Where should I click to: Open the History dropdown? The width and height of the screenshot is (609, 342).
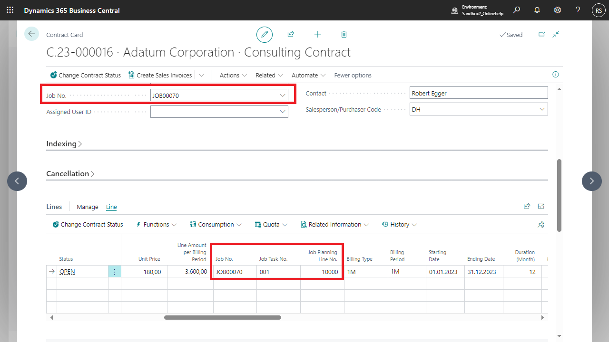399,224
